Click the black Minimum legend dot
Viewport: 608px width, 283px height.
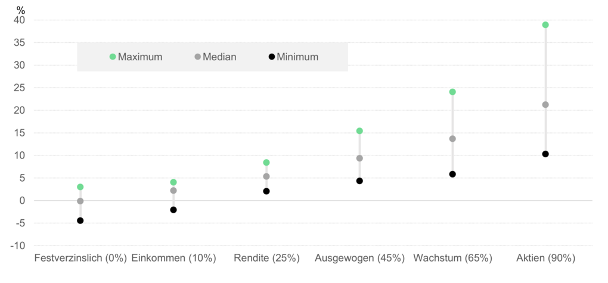click(272, 57)
